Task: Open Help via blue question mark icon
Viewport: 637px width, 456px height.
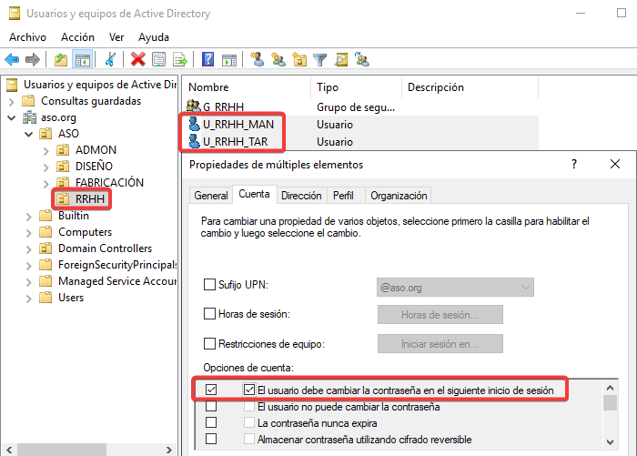Action: [208, 60]
